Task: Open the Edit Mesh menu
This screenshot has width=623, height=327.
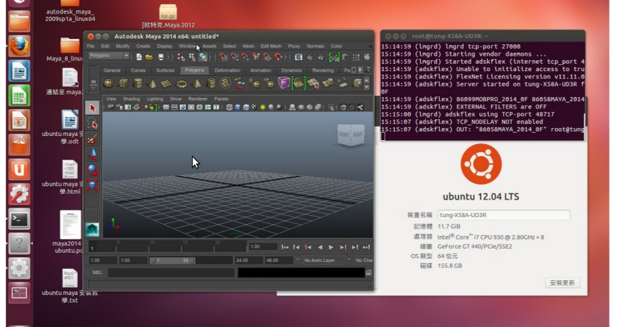Action: click(271, 46)
